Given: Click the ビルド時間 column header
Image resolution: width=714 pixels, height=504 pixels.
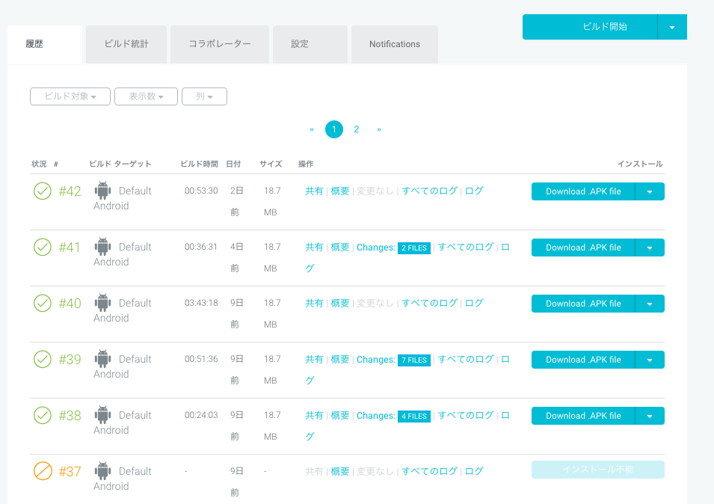Looking at the screenshot, I should tap(199, 164).
